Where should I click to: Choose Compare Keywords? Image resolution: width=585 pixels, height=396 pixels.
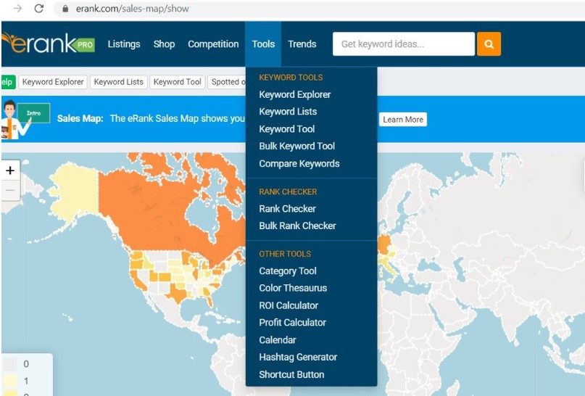[299, 163]
